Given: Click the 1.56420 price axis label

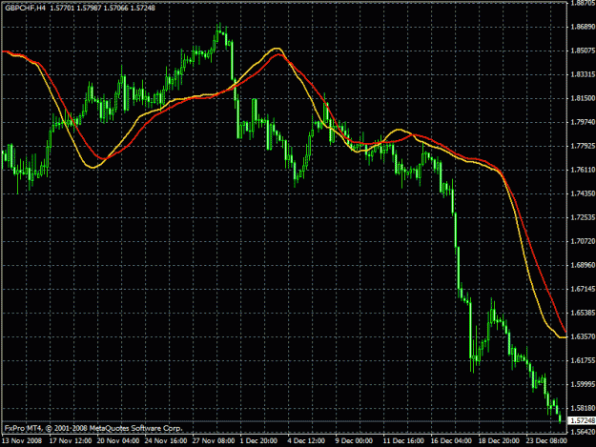Looking at the screenshot, I should click(x=583, y=432).
